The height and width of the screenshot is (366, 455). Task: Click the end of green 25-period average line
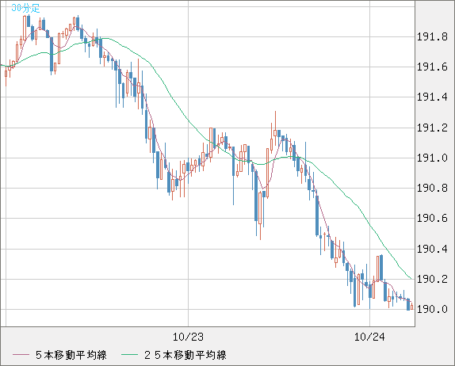point(411,279)
